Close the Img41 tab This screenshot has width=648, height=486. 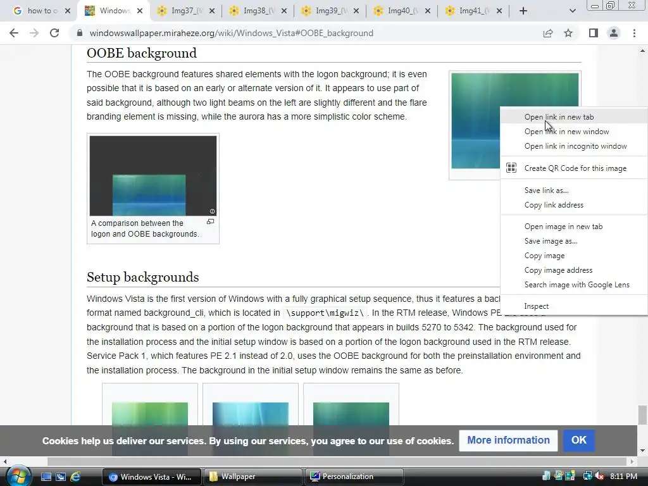(x=499, y=11)
